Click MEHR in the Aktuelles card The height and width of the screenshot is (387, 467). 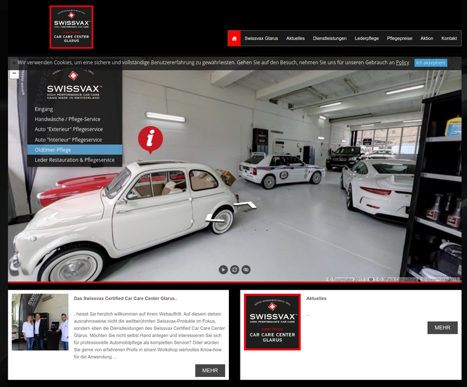pyautogui.click(x=442, y=327)
